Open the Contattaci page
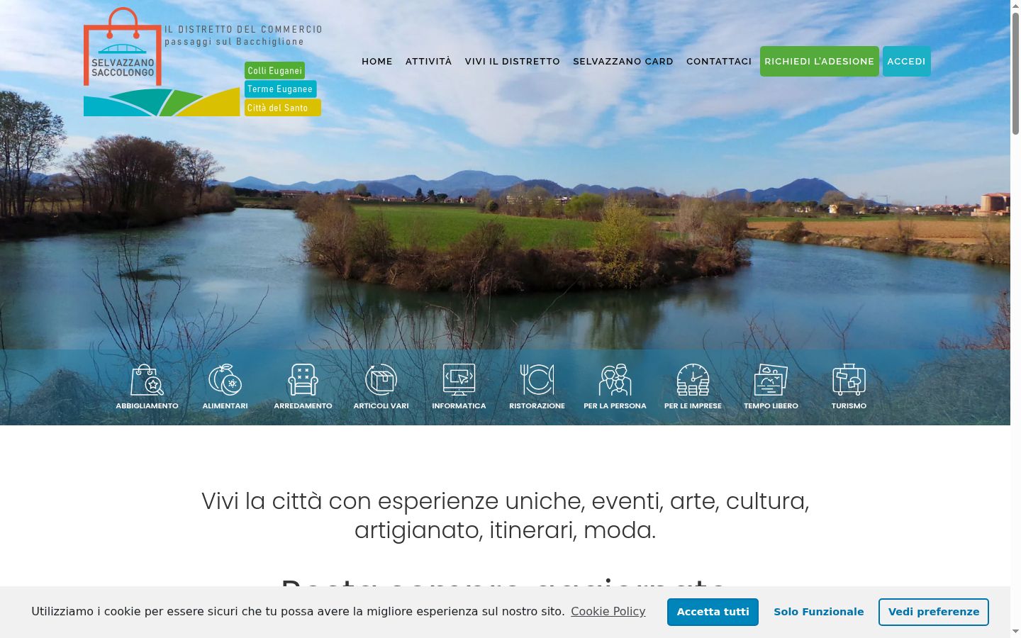The height and width of the screenshot is (638, 1021). point(719,62)
